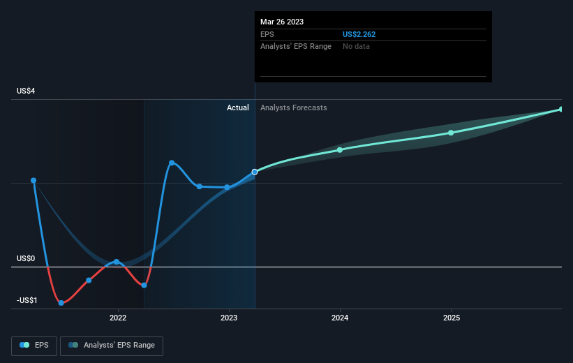Click the US$2.262 EPS value in tooltip
573x363 pixels.
point(359,34)
